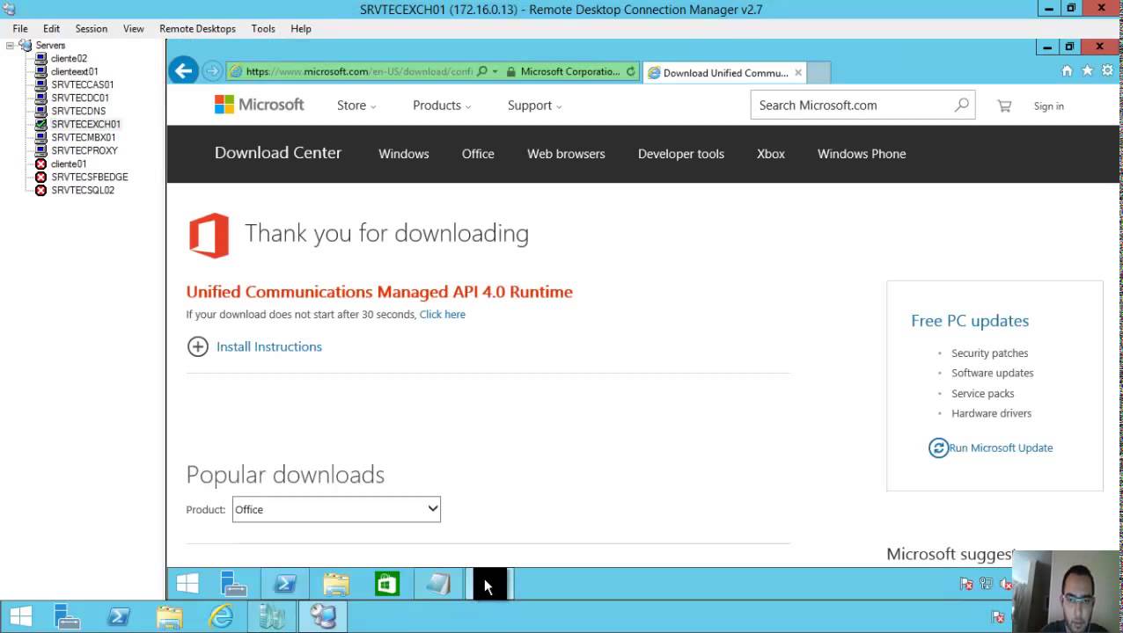1123x633 pixels.
Task: Launch PowerShell from the local taskbar
Action: tap(119, 617)
